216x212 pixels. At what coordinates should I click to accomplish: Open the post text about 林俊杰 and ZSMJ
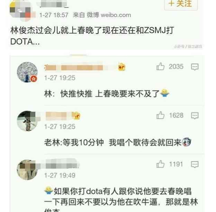click(92, 36)
